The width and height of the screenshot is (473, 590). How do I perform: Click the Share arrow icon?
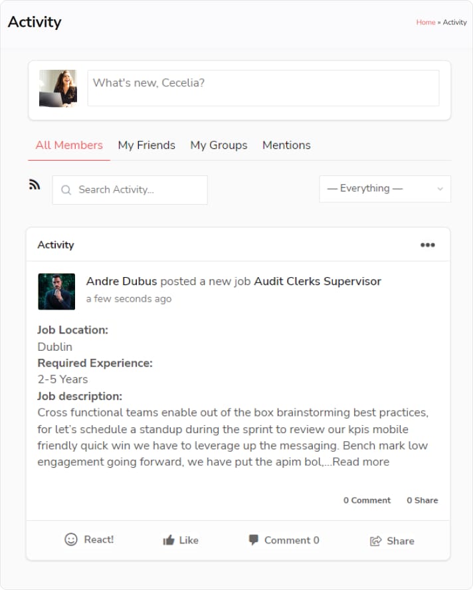376,541
